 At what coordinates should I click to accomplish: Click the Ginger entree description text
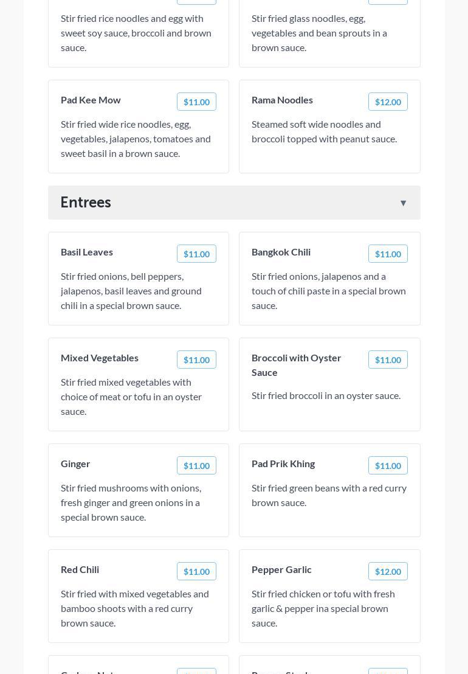click(x=131, y=502)
